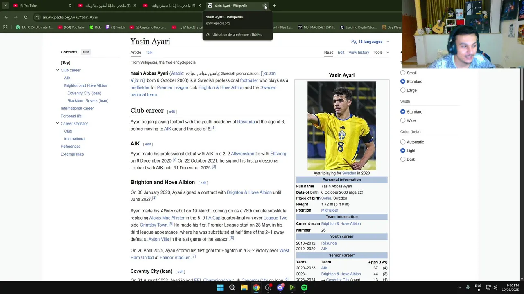Viewport: 524px width, 294px height.
Task: Jump to International career in contents
Action: [77, 108]
